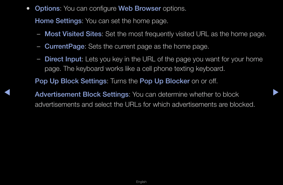Click the bullet point beside Options
Viewport: 283px width, 185px height.
point(28,9)
